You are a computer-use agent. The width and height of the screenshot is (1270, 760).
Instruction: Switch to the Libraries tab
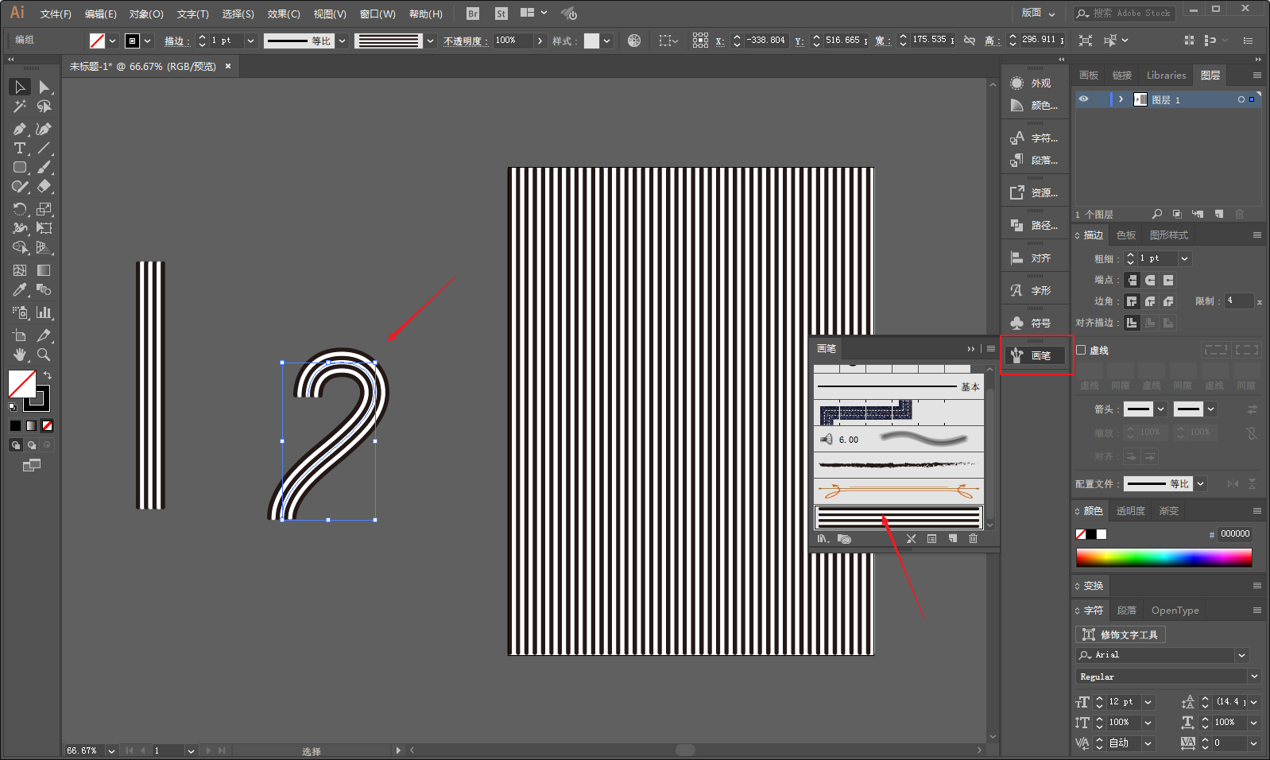(1166, 76)
